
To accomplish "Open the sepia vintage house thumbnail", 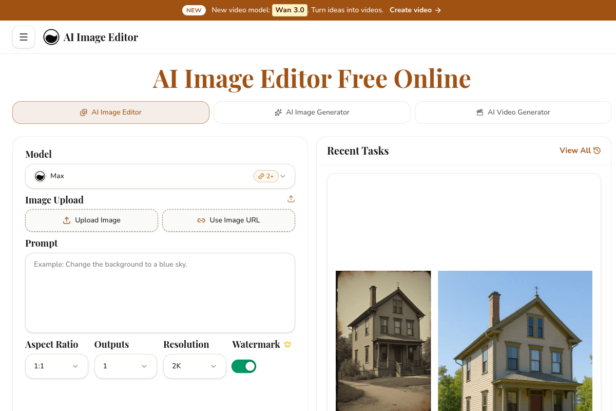I will click(383, 341).
